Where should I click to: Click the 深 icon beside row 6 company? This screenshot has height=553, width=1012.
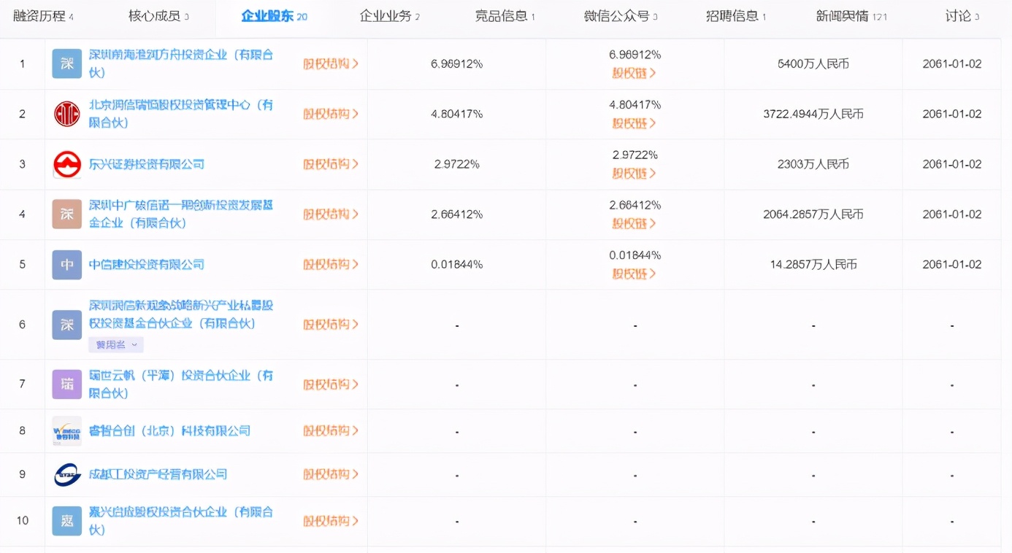[66, 324]
